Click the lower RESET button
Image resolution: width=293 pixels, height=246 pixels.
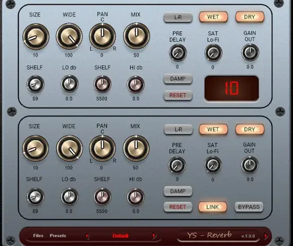[177, 207]
